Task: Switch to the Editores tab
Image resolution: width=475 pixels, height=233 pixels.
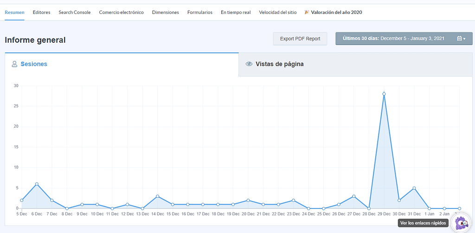Action: pos(41,13)
